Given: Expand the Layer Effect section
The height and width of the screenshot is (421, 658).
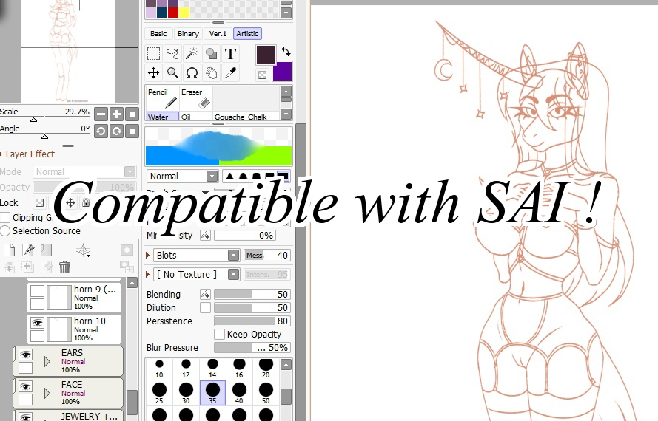Looking at the screenshot, I should [27, 154].
